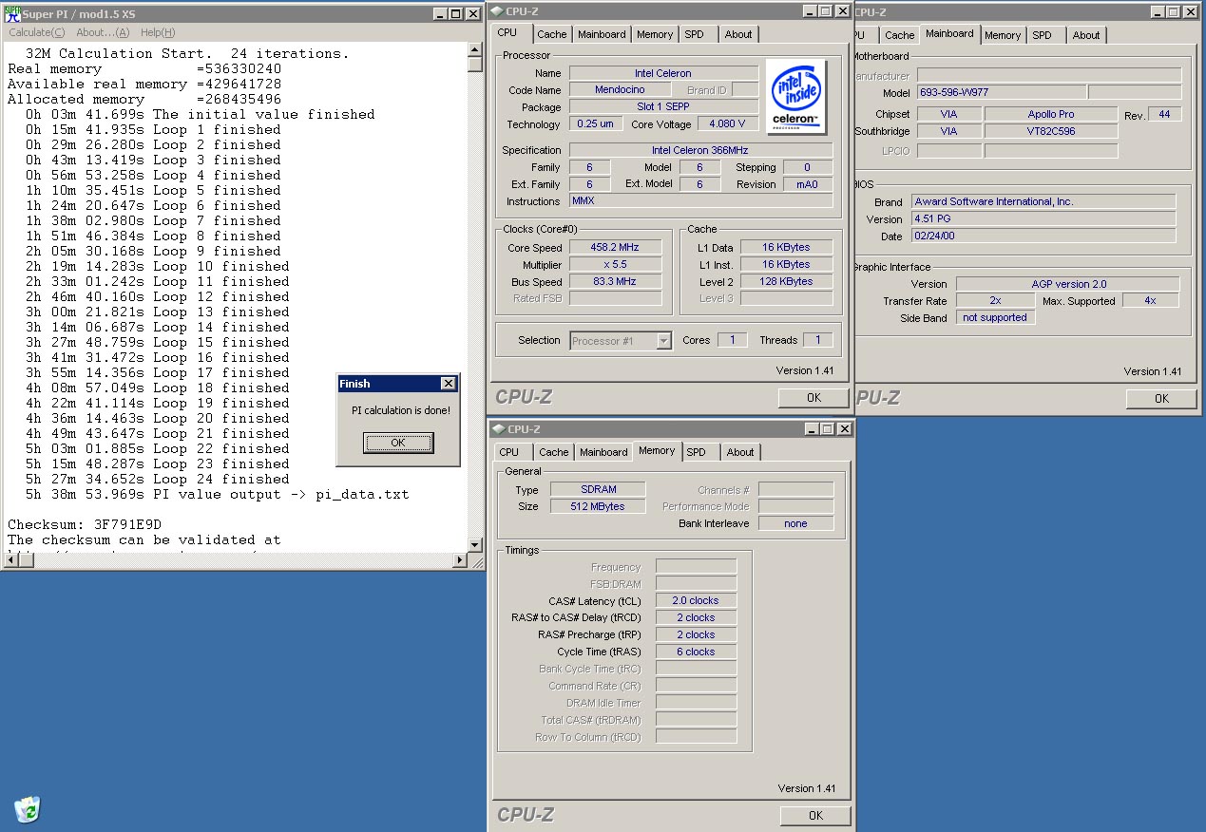1206x832 pixels.
Task: Open Cache tab in Memory window
Action: tap(554, 452)
